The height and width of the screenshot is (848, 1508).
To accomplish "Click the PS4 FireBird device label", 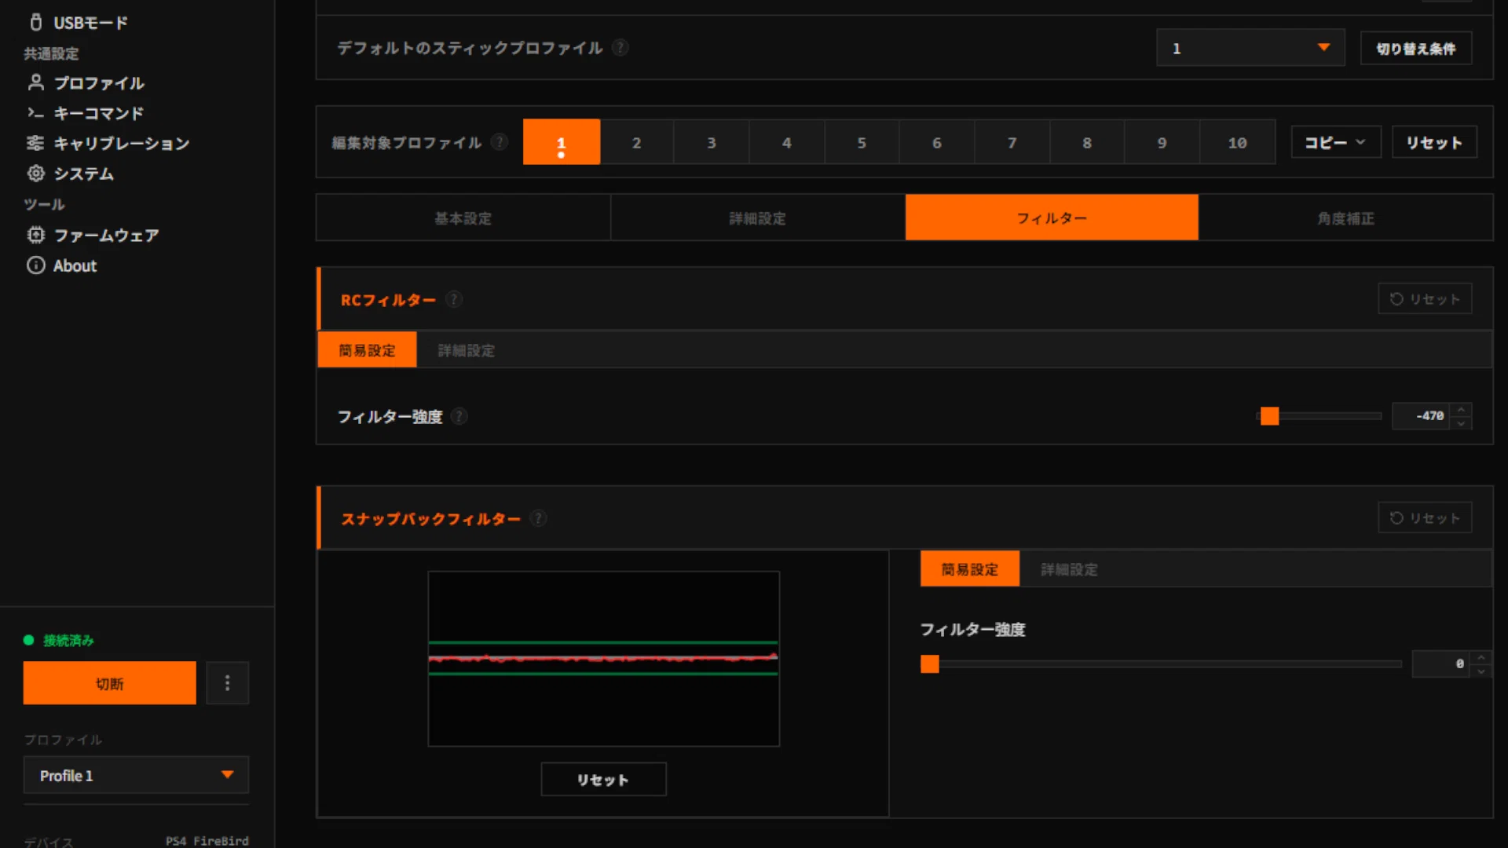I will [x=207, y=840].
